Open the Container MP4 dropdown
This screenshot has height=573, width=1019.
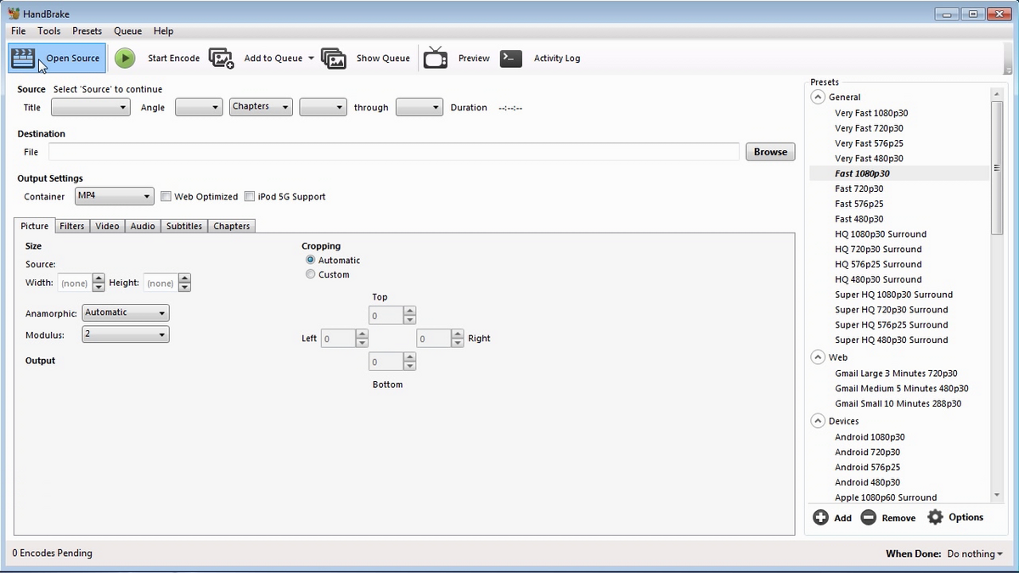114,196
